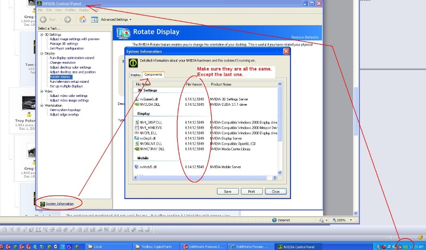426x250 pixels.
Task: Sort by File Version column header
Action: pyautogui.click(x=194, y=84)
